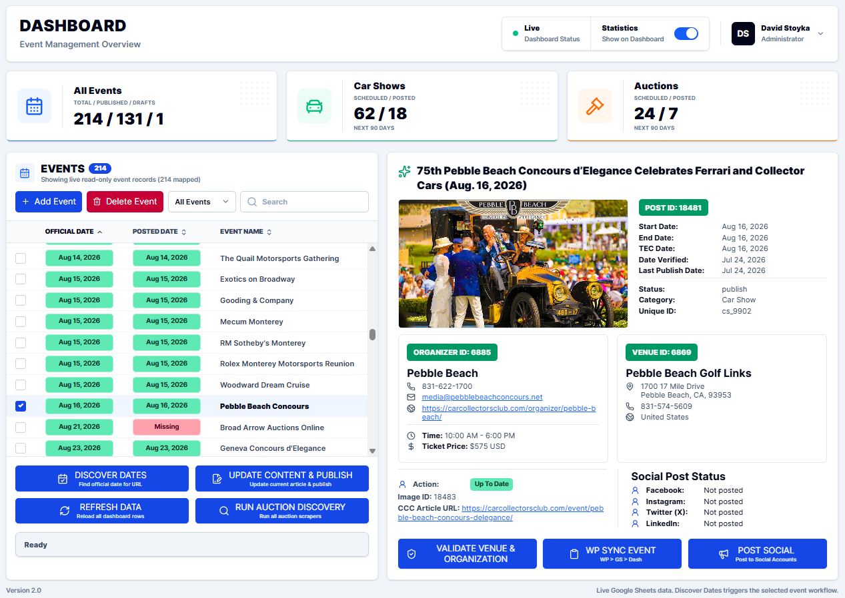The width and height of the screenshot is (845, 598).
Task: Click the red Missing posted date badge
Action: tap(167, 427)
